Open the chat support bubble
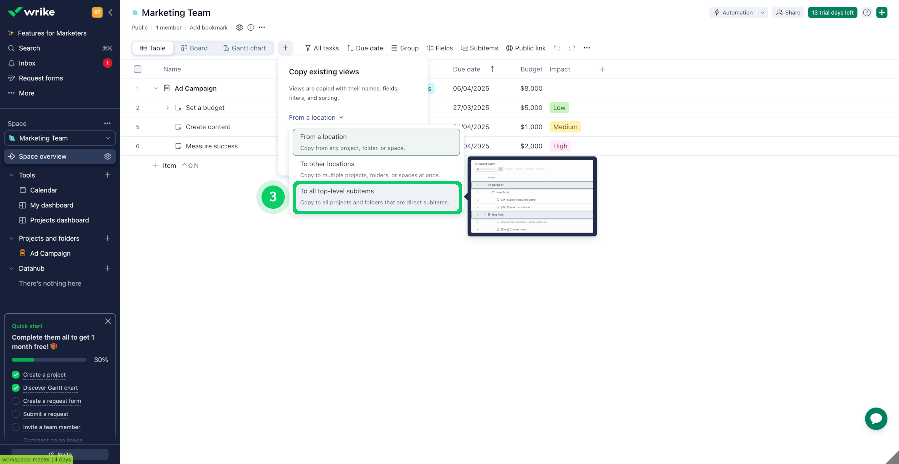This screenshot has width=899, height=464. (x=876, y=419)
